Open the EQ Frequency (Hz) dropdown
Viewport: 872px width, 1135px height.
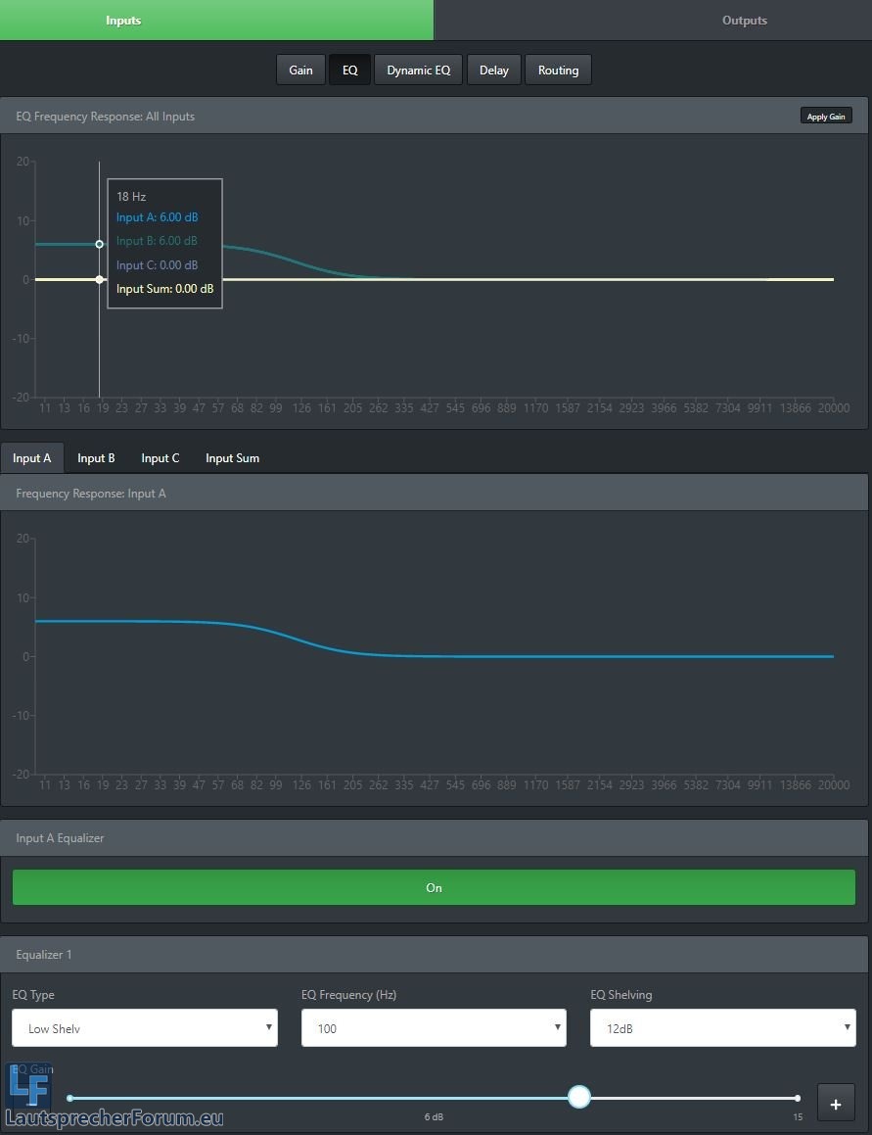[434, 1028]
